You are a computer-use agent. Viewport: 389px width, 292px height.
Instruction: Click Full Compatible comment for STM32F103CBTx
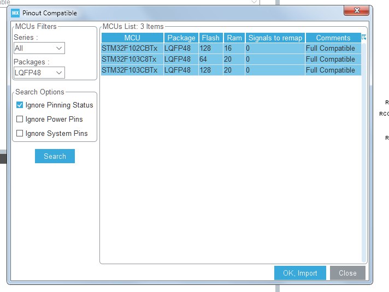[x=333, y=70]
